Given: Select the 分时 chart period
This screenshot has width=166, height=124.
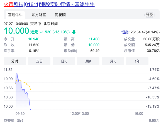Looking at the screenshot, I should pos(15,61).
